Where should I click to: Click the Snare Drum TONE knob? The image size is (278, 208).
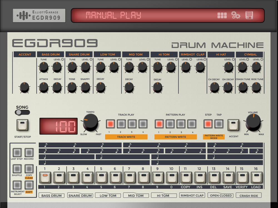pos(72,87)
